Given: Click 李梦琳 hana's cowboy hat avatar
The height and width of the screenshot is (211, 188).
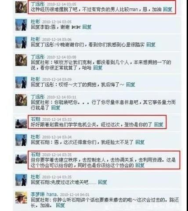Looking at the screenshot, I should [x=21, y=197].
